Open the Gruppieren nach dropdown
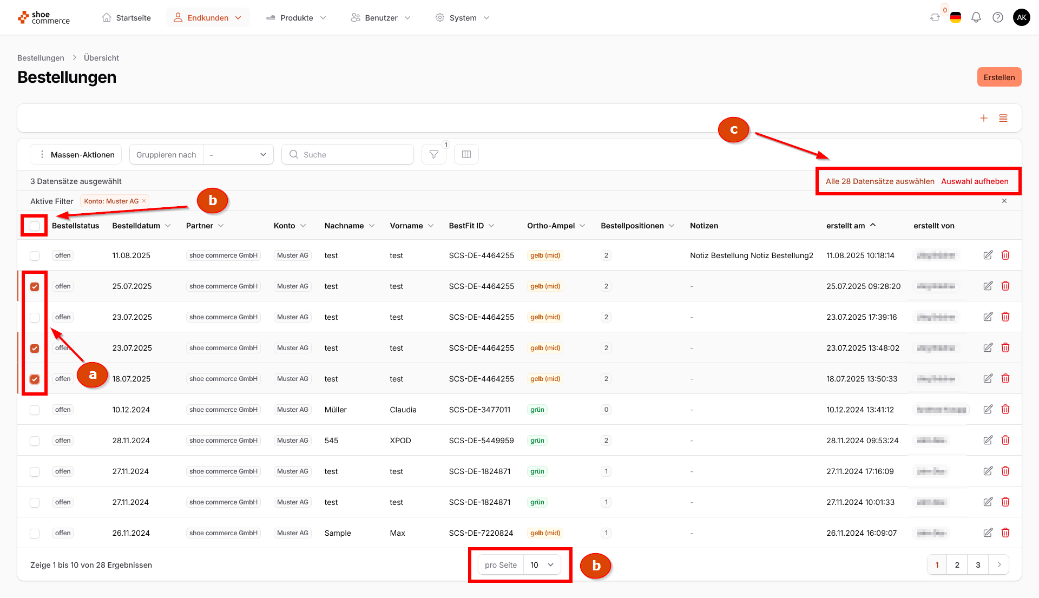Screen dimensions: 1039x598 point(238,155)
